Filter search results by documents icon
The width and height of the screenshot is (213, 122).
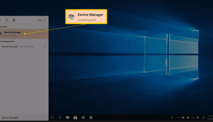pyautogui.click(x=6, y=20)
